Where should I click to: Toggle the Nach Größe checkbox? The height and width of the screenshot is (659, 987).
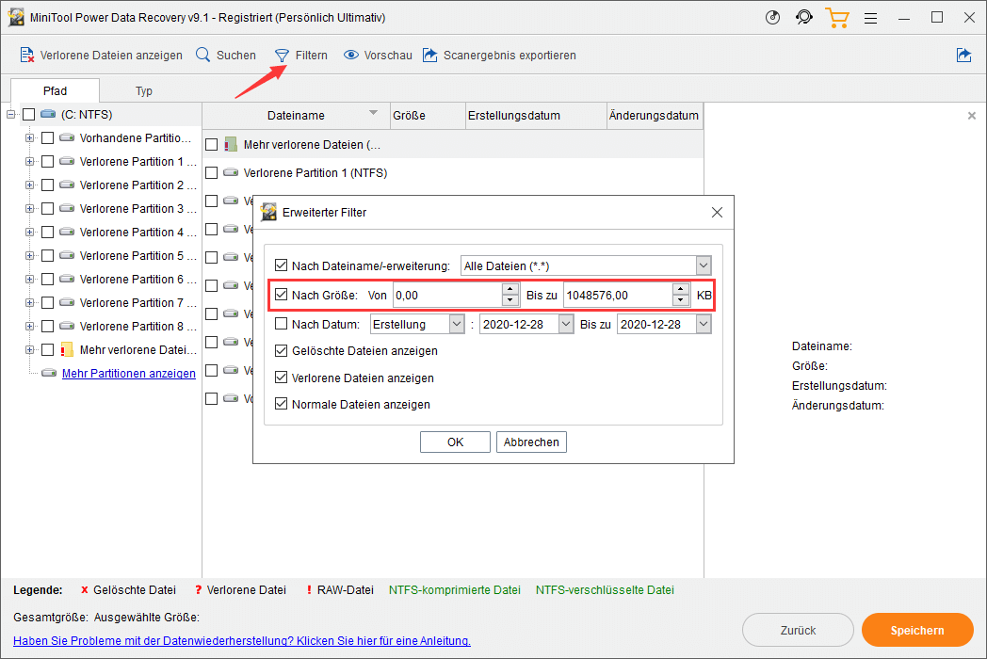[282, 295]
